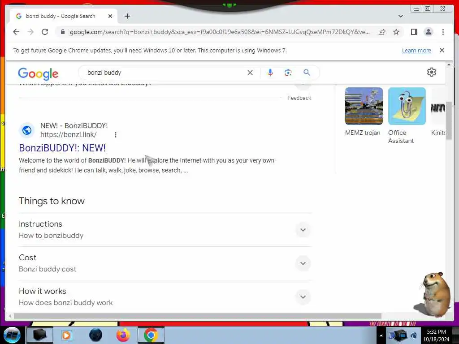Open the tab search dropdown arrow

pyautogui.click(x=400, y=16)
